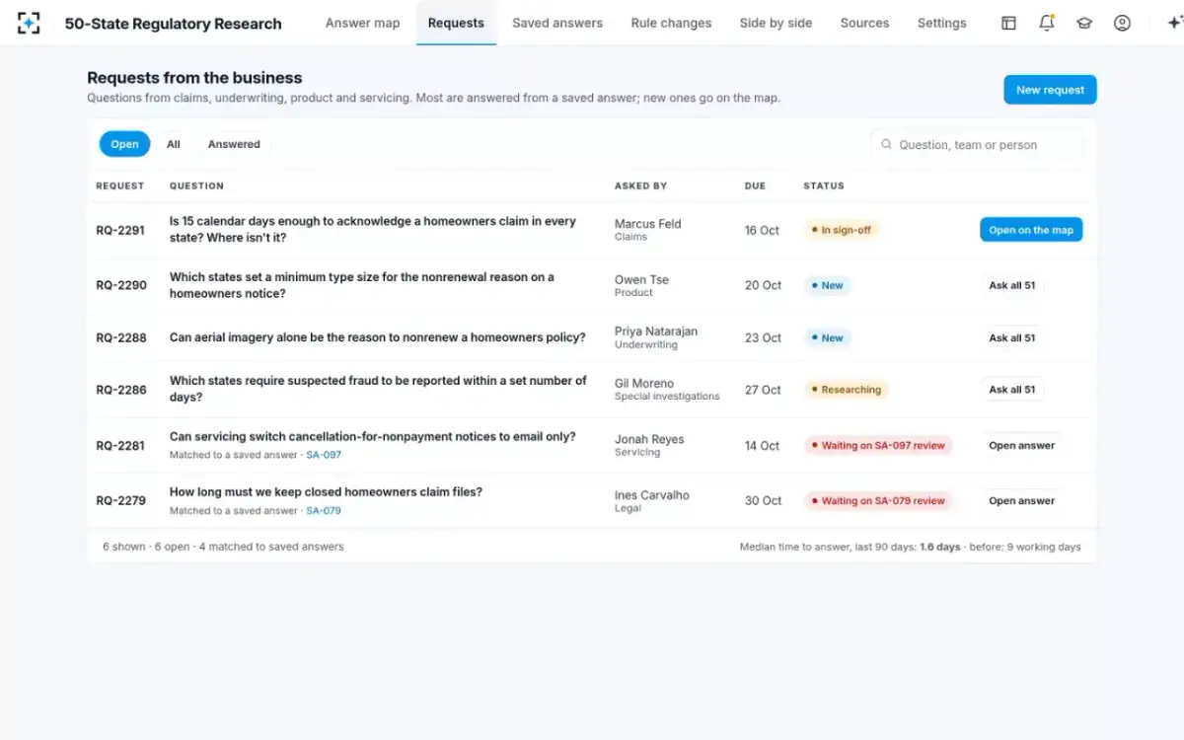
Task: Open the graduation cap learning icon
Action: coord(1084,23)
